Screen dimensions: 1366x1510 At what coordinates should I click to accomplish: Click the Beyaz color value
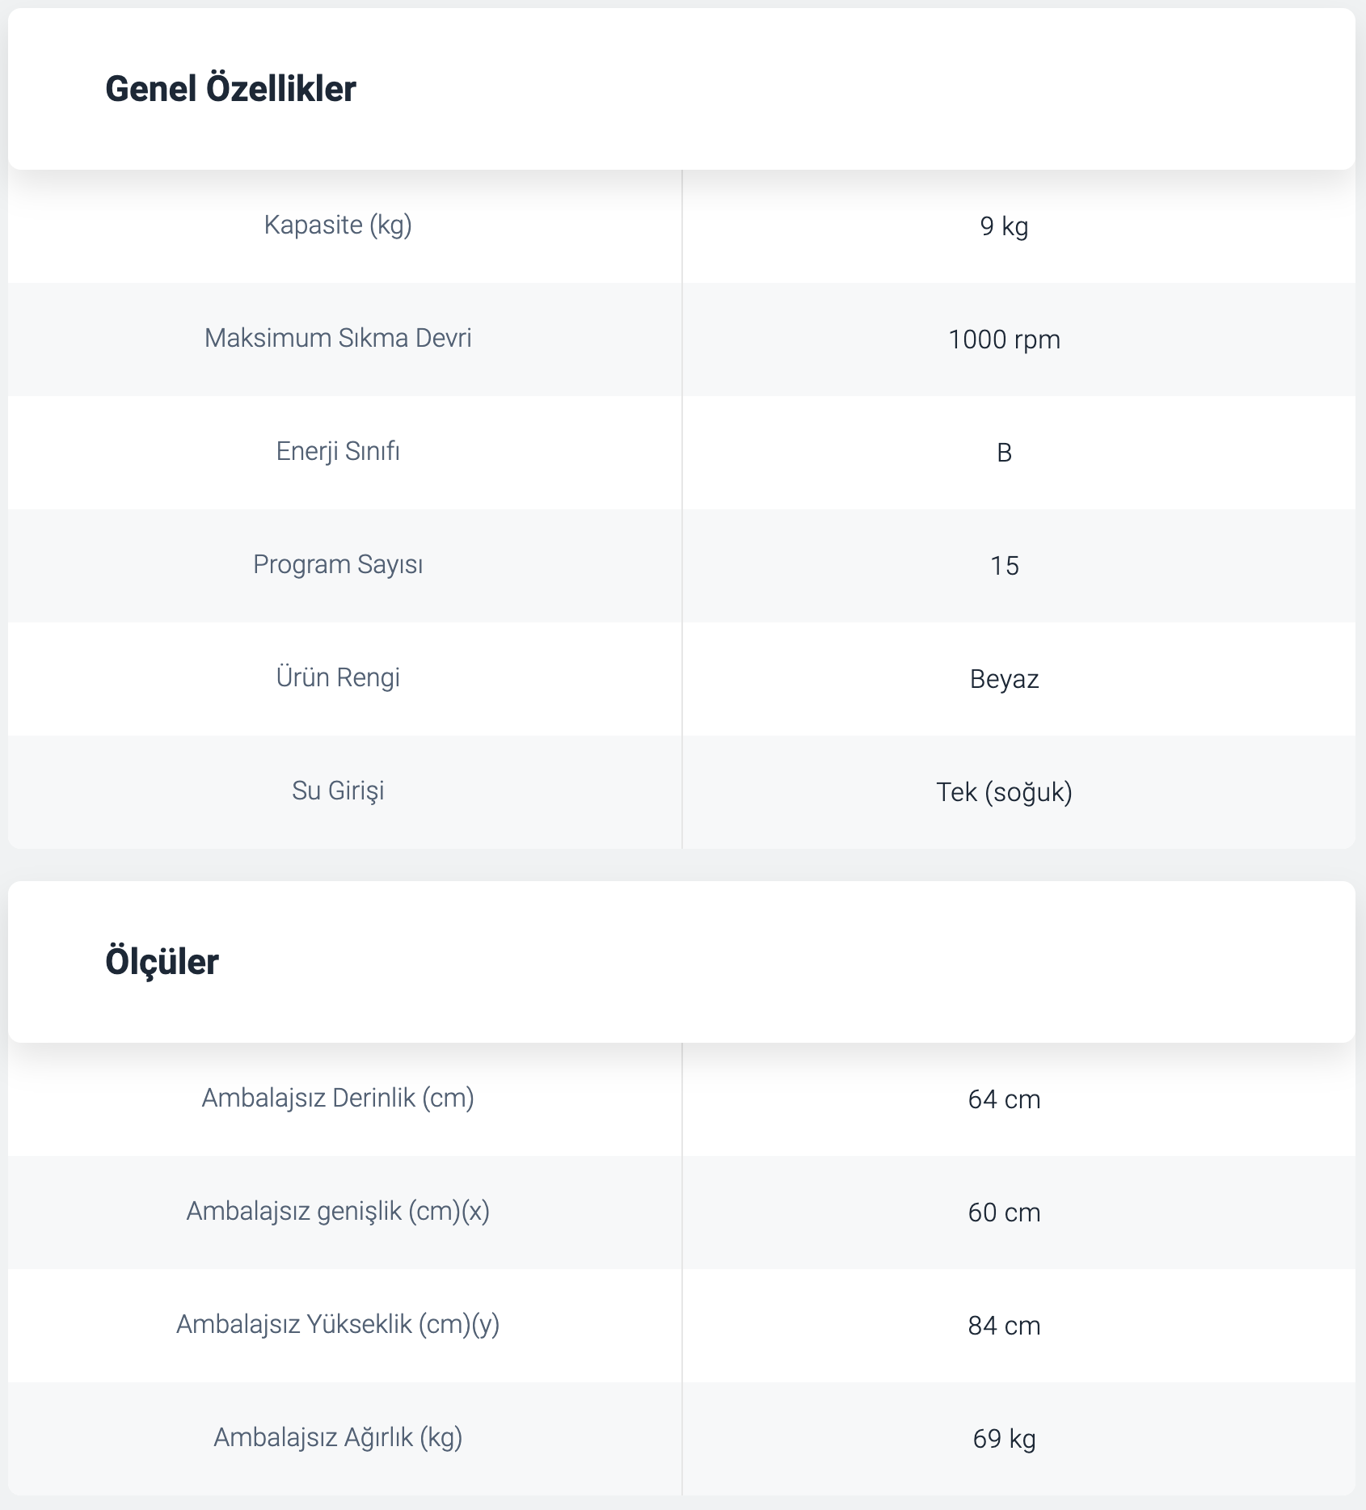(1004, 679)
